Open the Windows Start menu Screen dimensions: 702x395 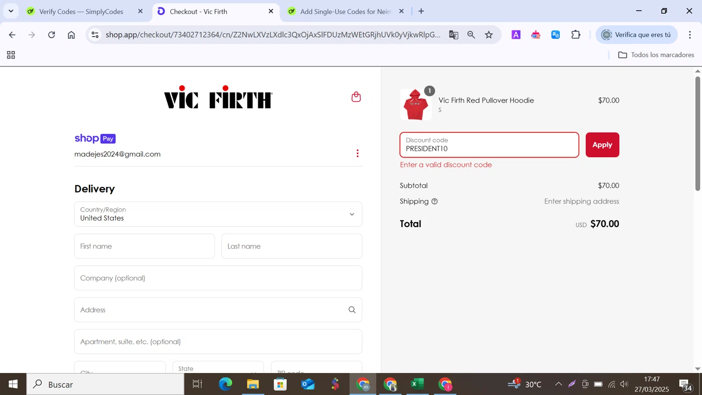[x=13, y=384]
